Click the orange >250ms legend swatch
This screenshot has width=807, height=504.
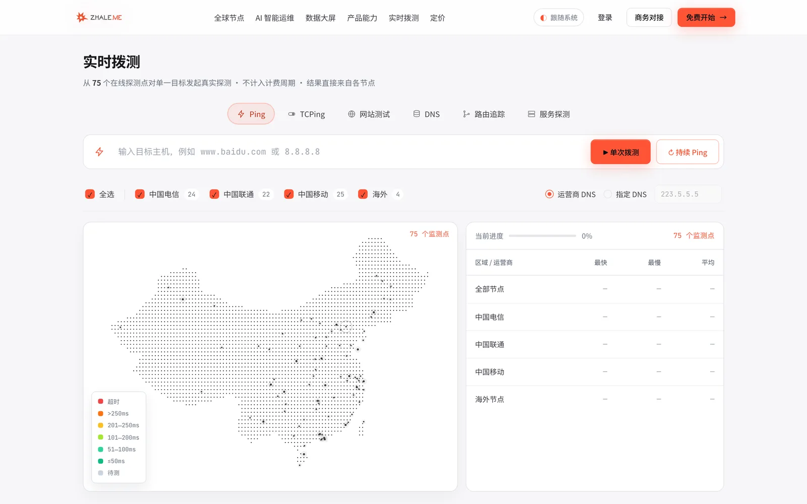click(100, 413)
